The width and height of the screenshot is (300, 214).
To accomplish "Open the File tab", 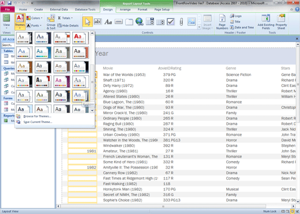I will click(x=7, y=9).
